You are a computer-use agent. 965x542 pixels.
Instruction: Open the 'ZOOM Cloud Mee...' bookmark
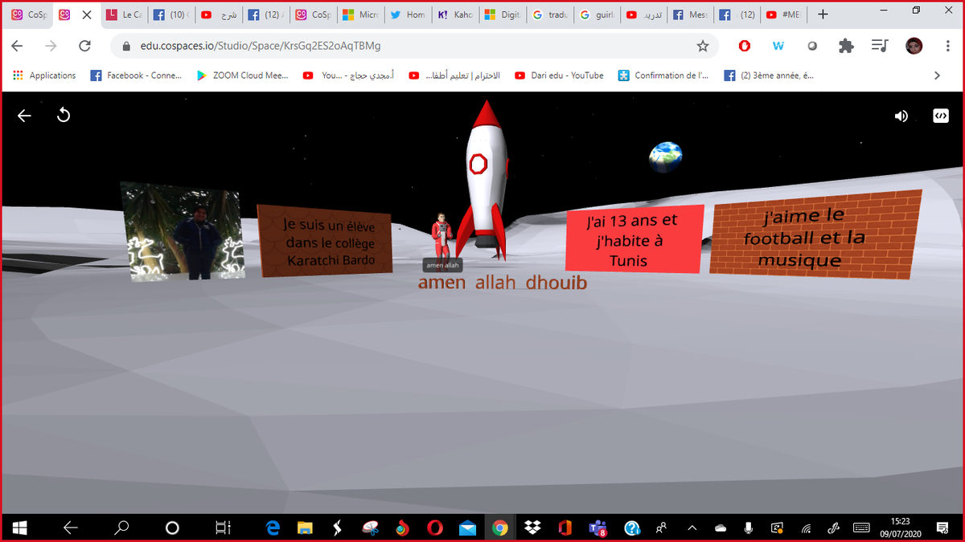point(242,75)
